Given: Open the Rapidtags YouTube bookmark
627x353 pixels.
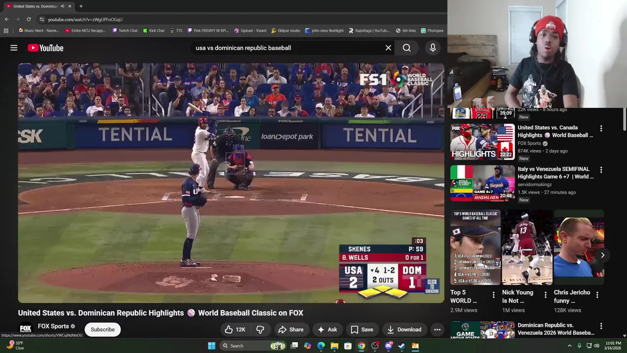Looking at the screenshot, I should 369,30.
